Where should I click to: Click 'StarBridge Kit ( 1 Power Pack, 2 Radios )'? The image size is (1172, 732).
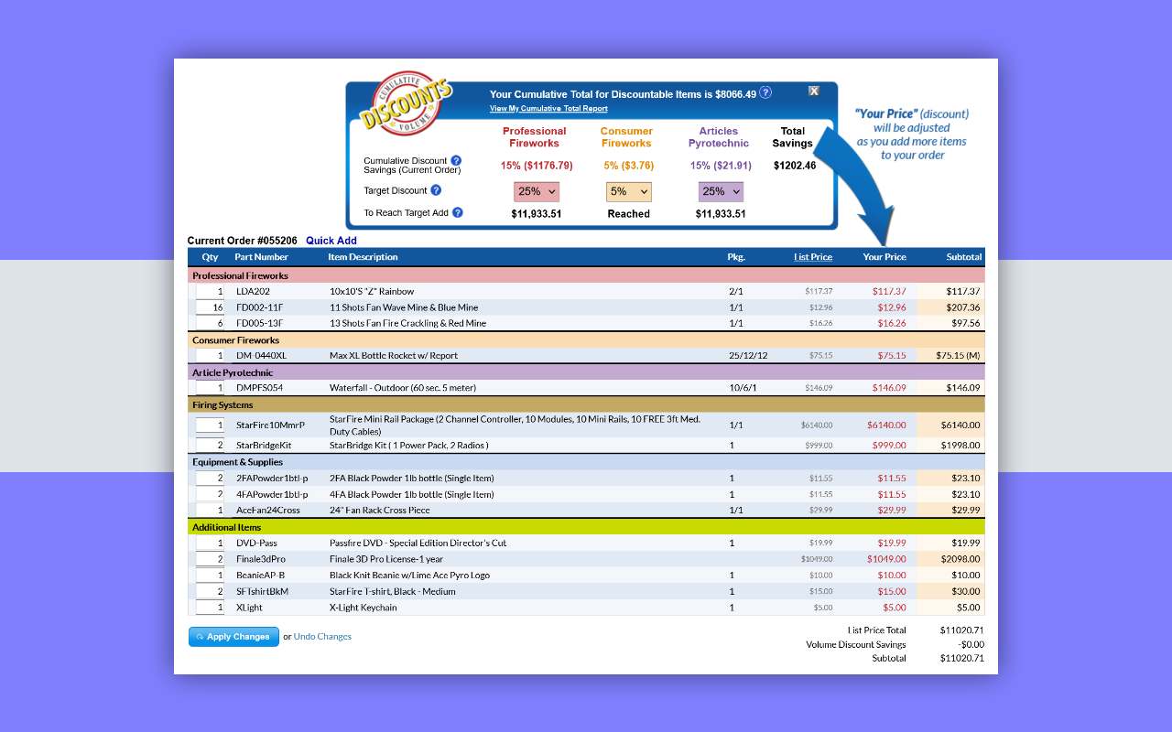409,446
